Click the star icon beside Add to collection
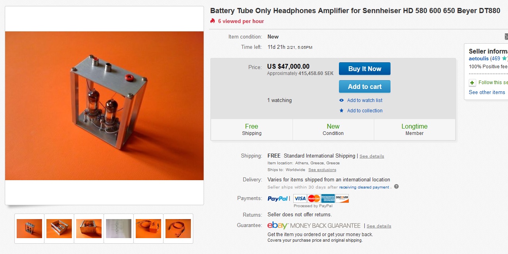The height and width of the screenshot is (254, 508). 341,111
